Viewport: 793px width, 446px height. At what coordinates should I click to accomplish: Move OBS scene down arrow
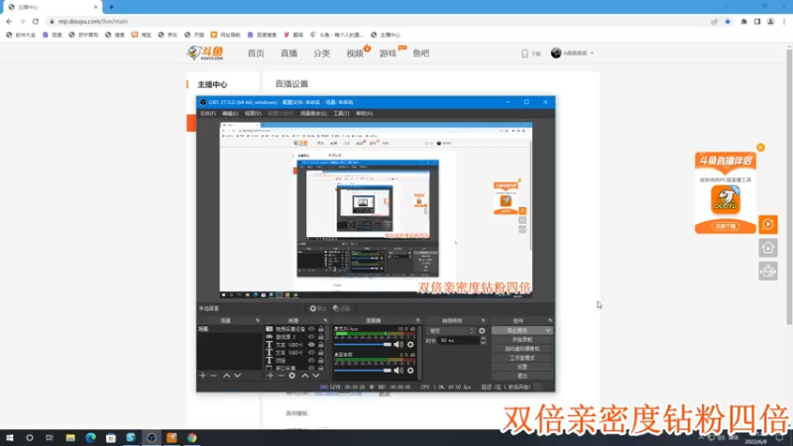point(237,376)
